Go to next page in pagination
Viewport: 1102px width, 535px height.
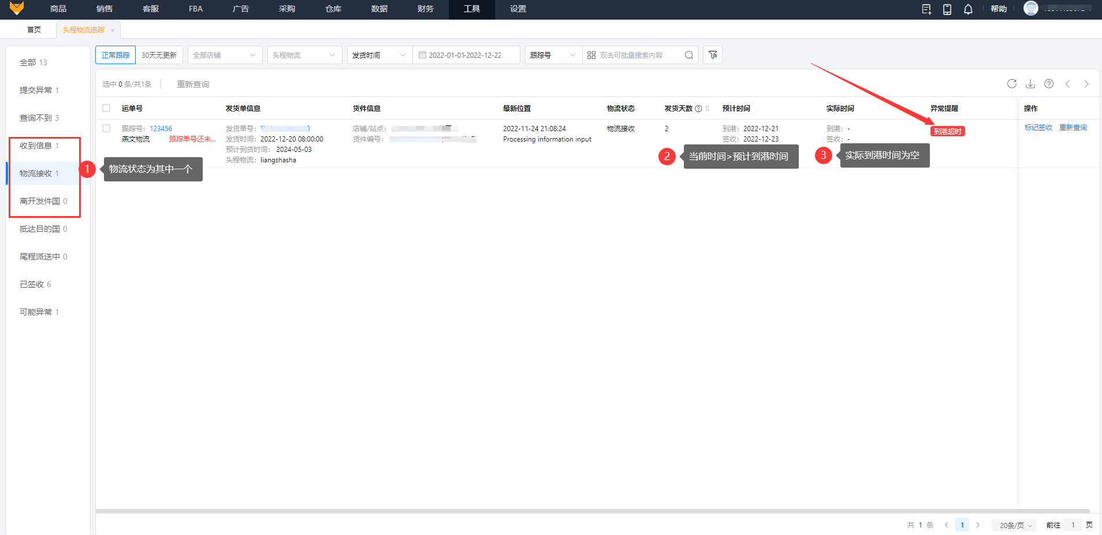[978, 525]
